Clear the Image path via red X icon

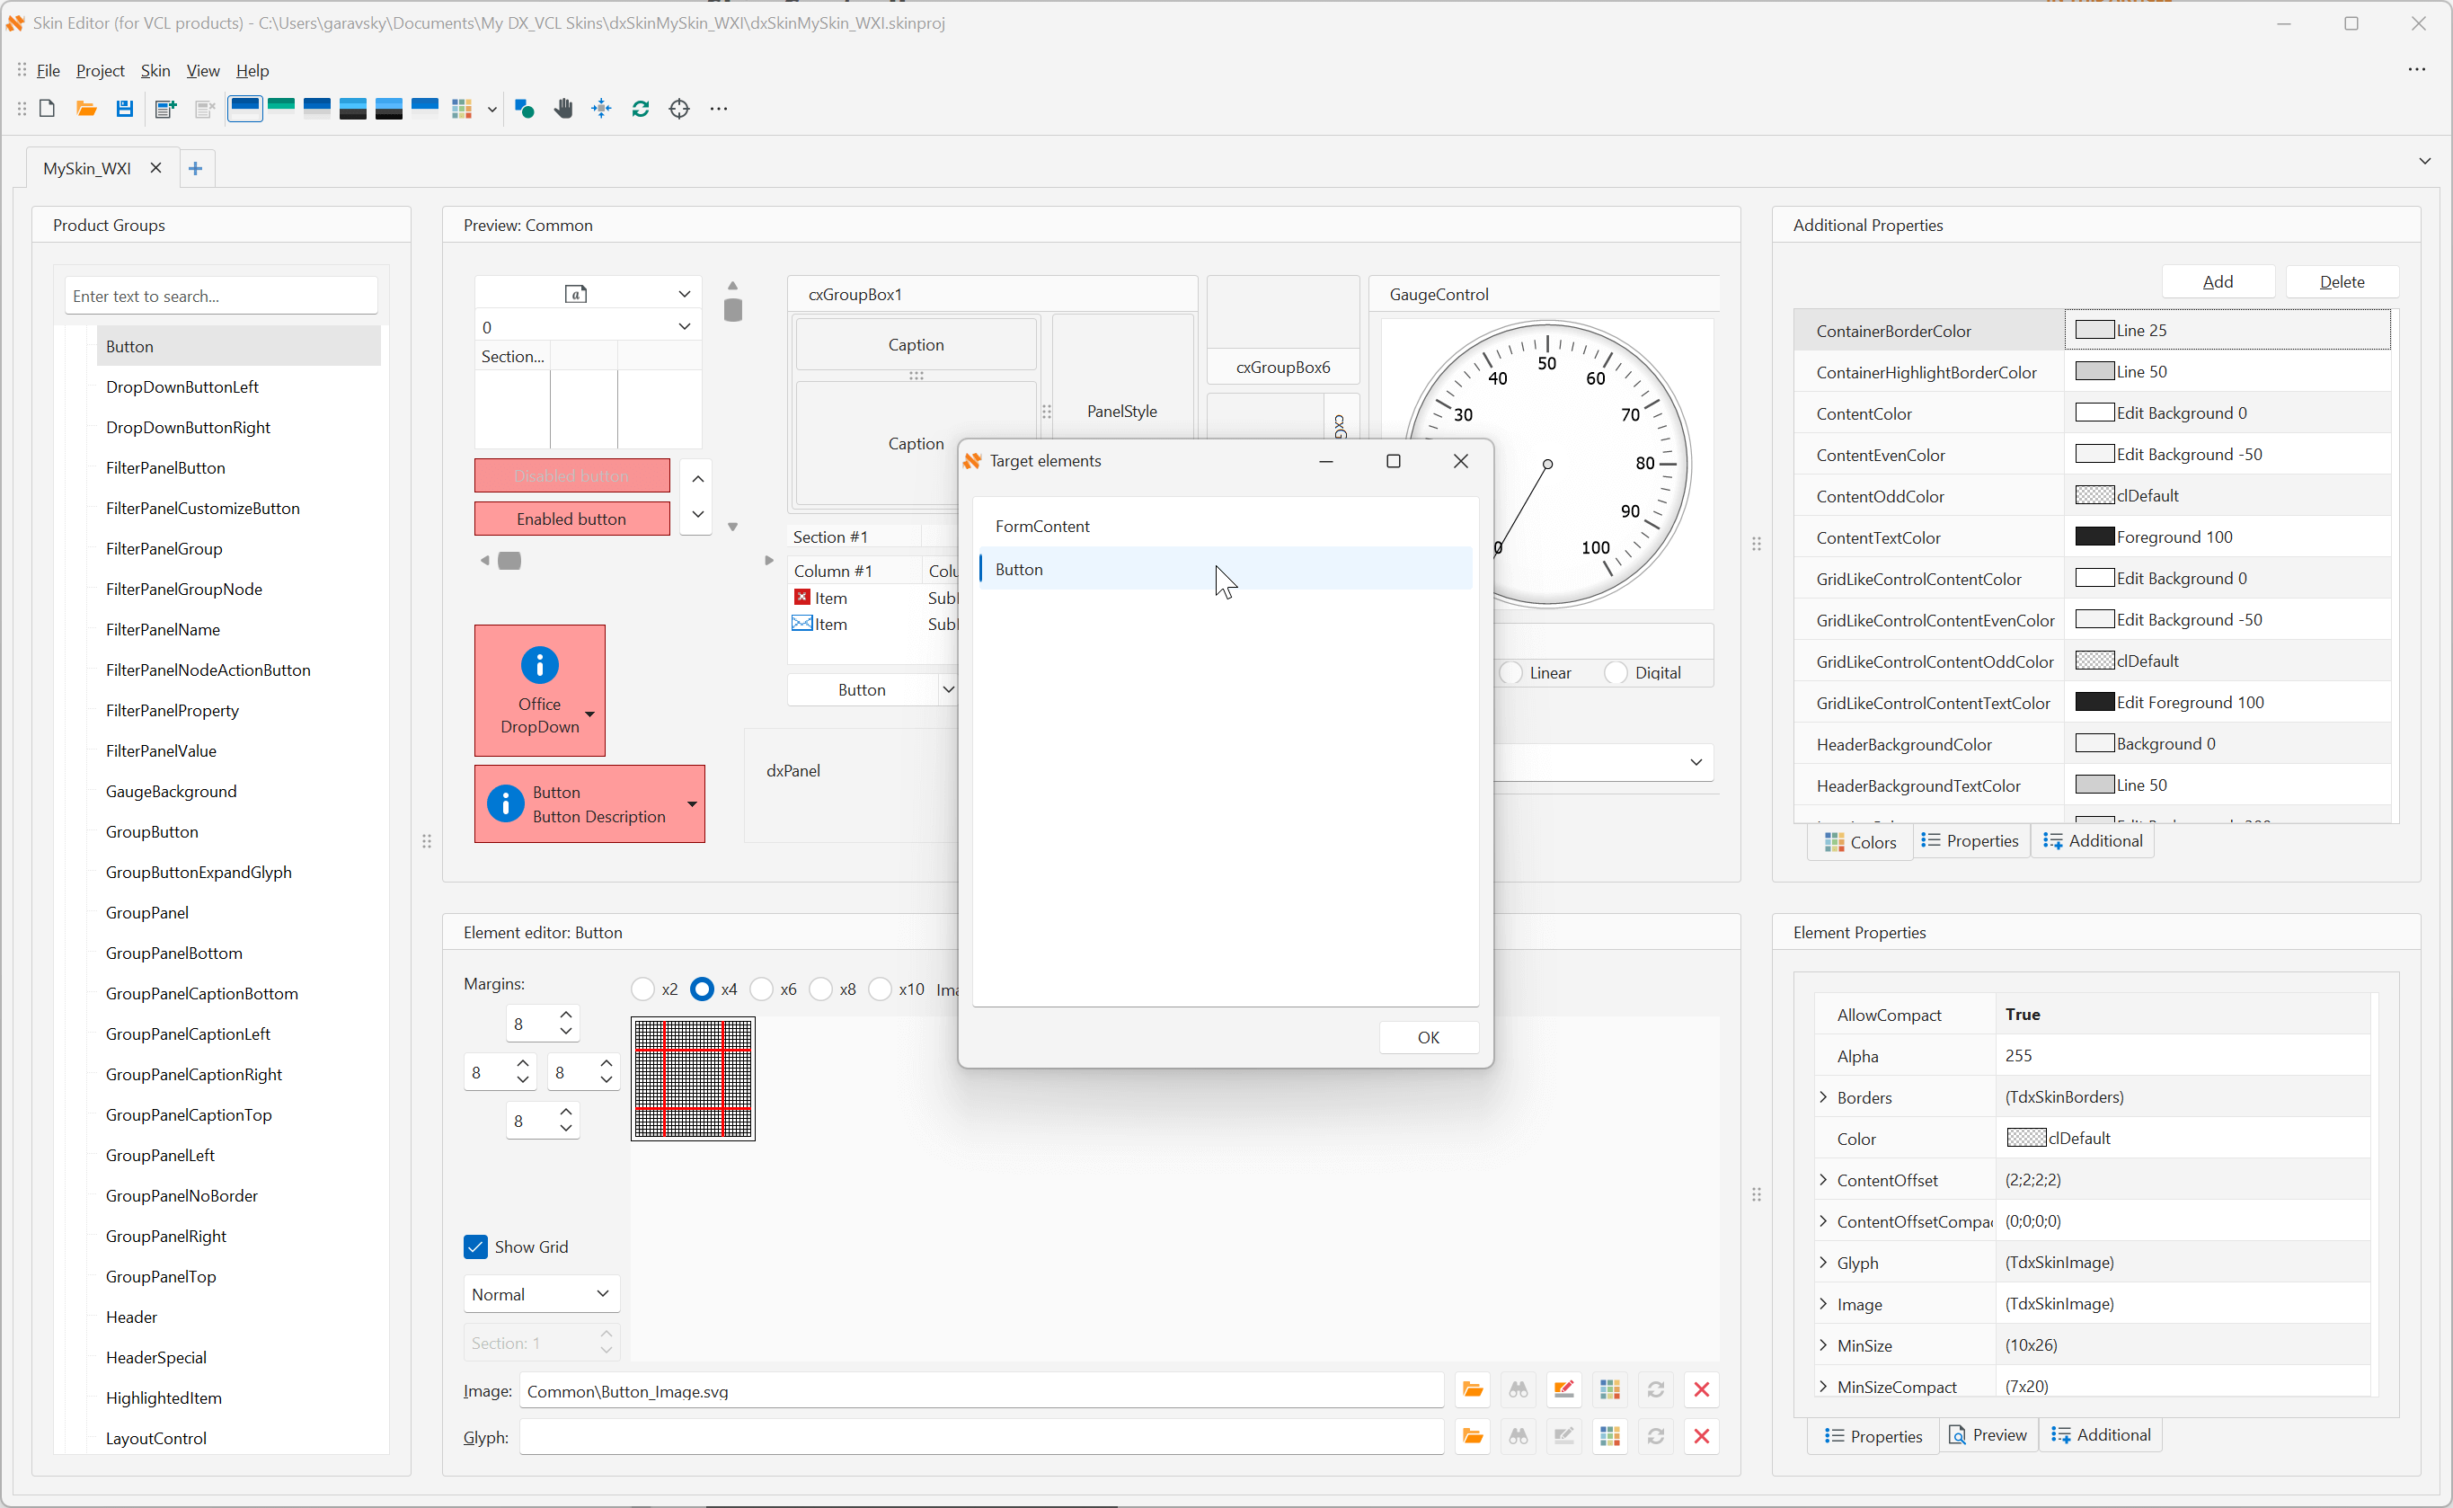(1701, 1389)
